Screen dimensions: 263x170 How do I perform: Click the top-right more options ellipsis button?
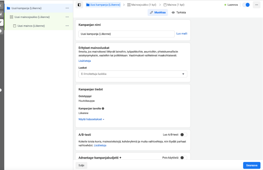coord(256,5)
